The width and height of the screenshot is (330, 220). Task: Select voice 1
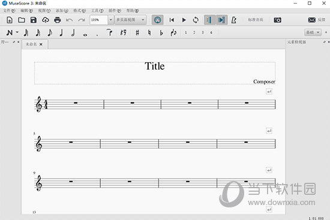[x=185, y=32]
